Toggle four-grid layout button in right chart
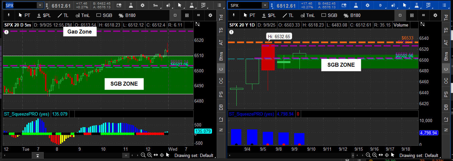 [x=412, y=15]
